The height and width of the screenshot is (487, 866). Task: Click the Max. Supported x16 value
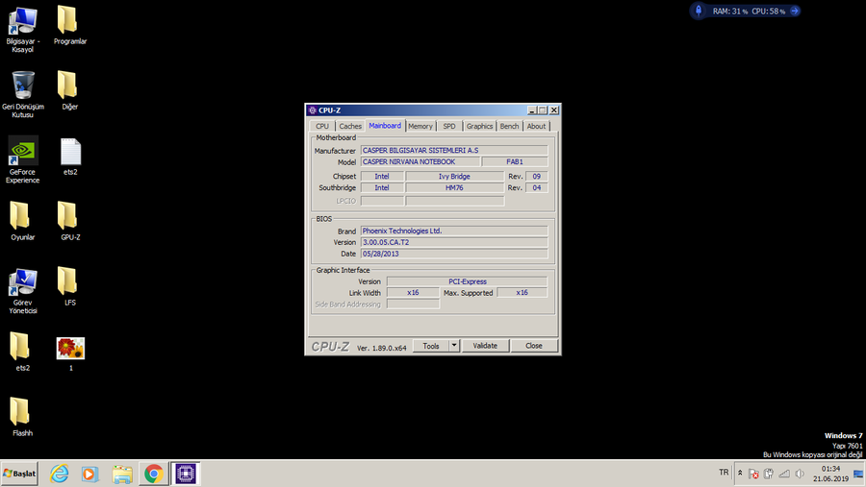[522, 293]
